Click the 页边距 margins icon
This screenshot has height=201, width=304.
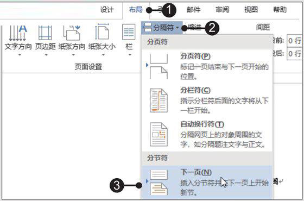tap(45, 33)
